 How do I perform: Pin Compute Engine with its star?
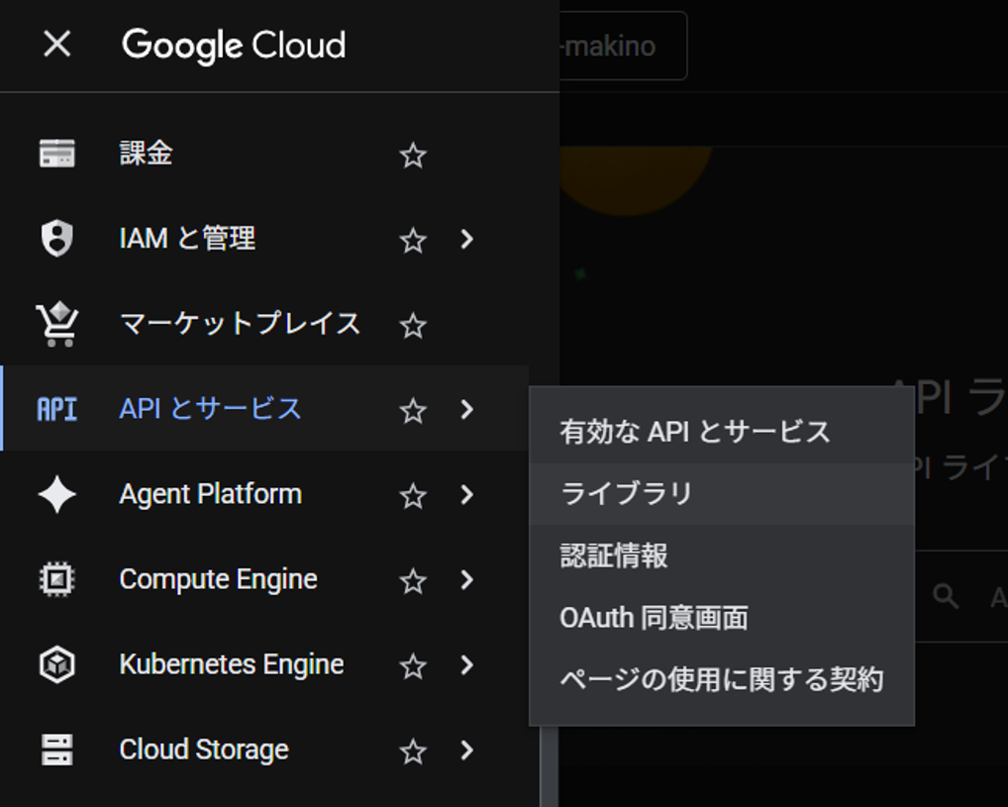413,581
